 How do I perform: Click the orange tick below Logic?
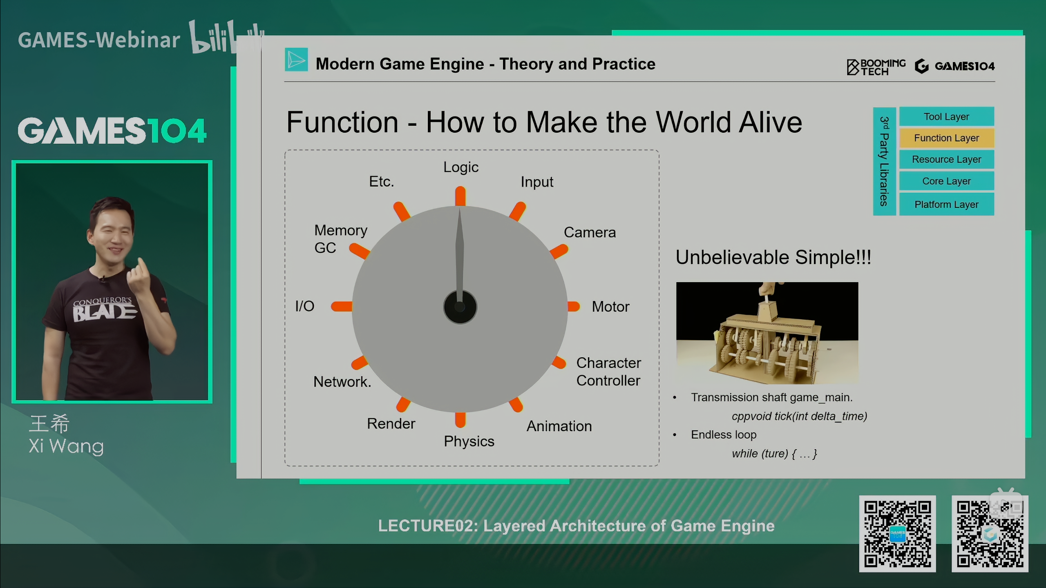click(460, 196)
